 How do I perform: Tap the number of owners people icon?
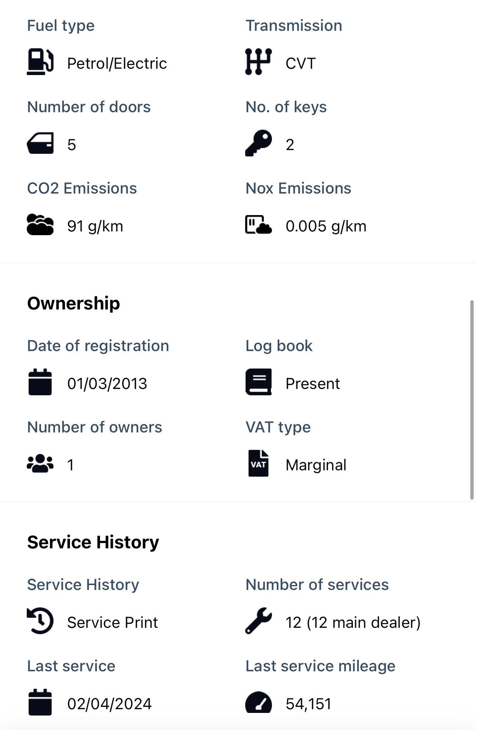click(x=40, y=464)
